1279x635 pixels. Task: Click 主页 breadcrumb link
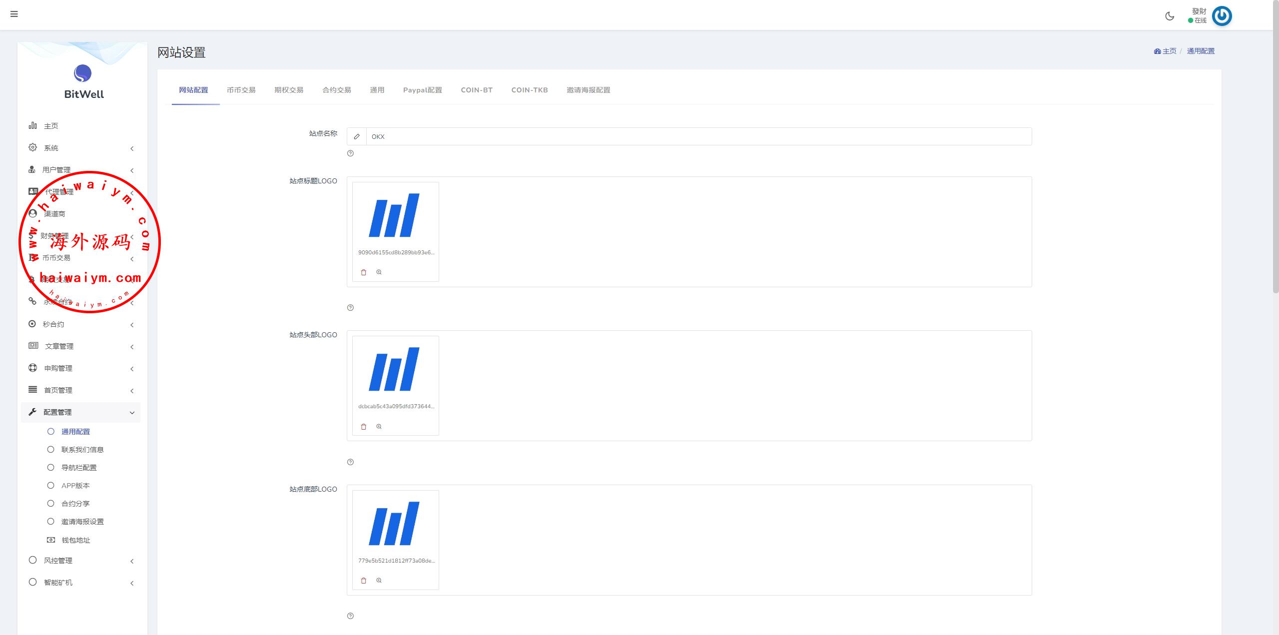[1169, 51]
